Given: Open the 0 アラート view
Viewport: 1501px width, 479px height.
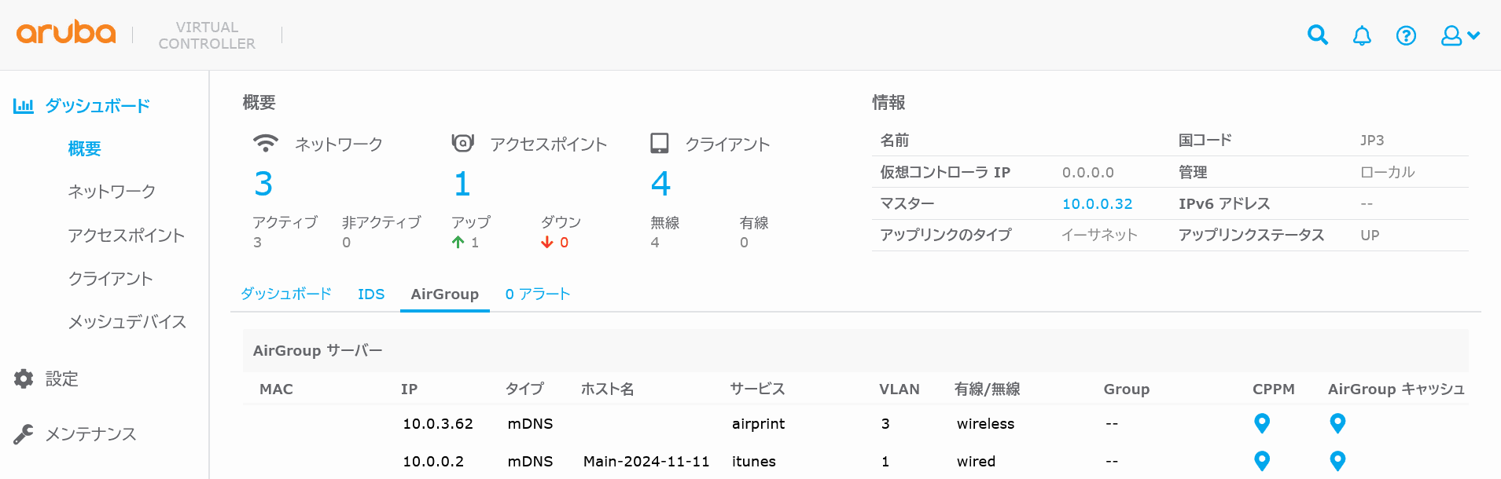Looking at the screenshot, I should [x=538, y=294].
